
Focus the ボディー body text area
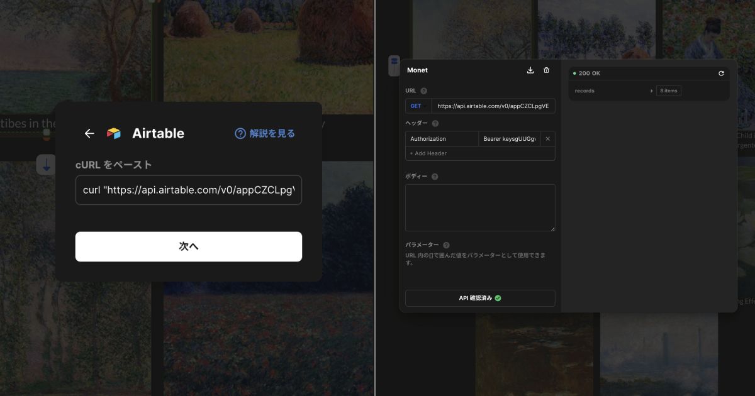(x=480, y=207)
